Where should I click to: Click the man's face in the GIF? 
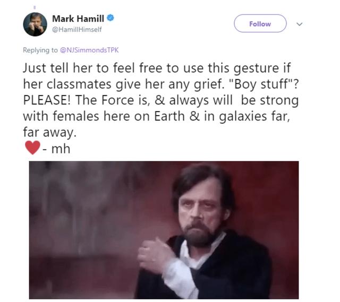pos(198,213)
